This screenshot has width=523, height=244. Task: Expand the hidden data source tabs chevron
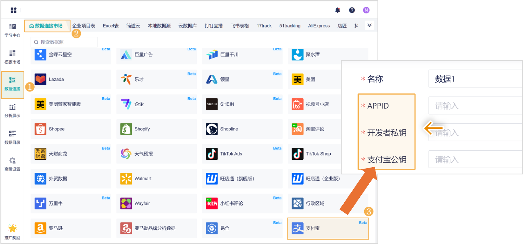click(x=369, y=25)
